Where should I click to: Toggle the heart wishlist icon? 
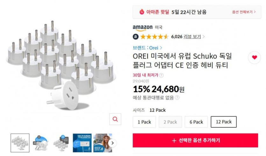coord(254,57)
